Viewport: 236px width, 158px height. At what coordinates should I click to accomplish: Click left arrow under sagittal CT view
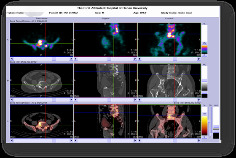pyautogui.click(x=76, y=100)
